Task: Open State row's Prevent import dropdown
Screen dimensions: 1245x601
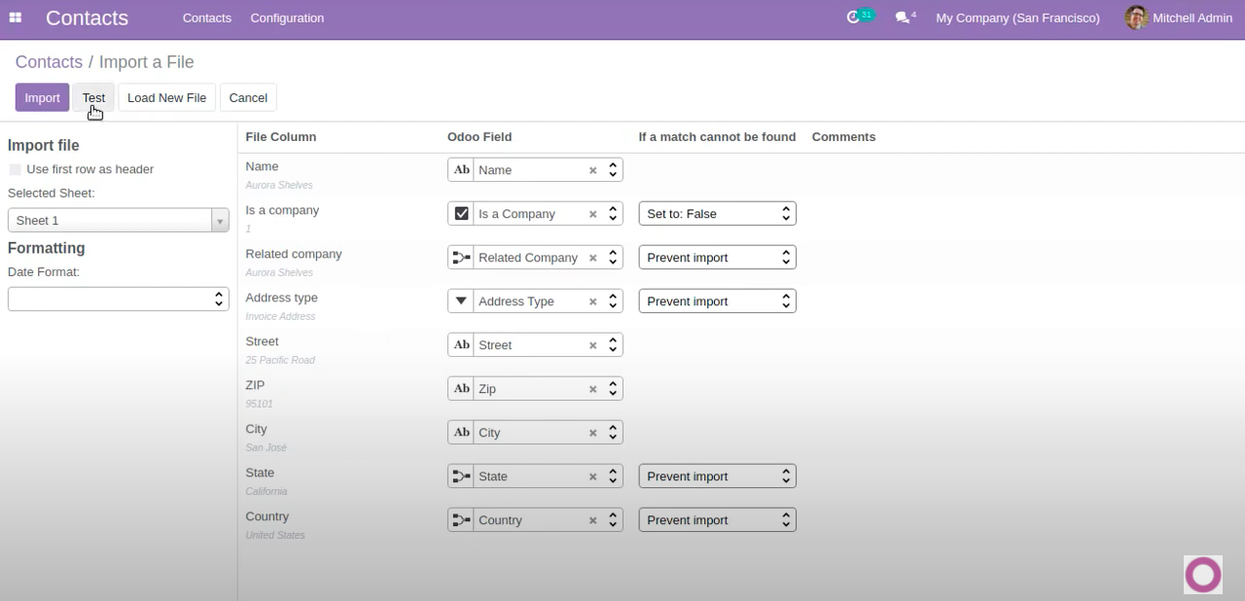Action: [x=717, y=477]
